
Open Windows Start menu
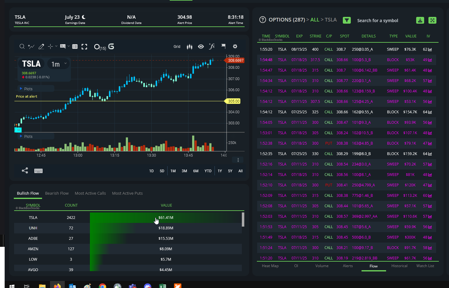pyautogui.click(x=12, y=286)
